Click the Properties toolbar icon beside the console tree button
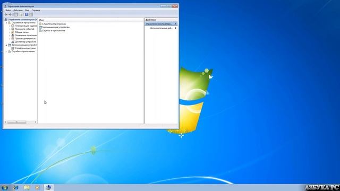The image size is (340, 191). [x=21, y=14]
